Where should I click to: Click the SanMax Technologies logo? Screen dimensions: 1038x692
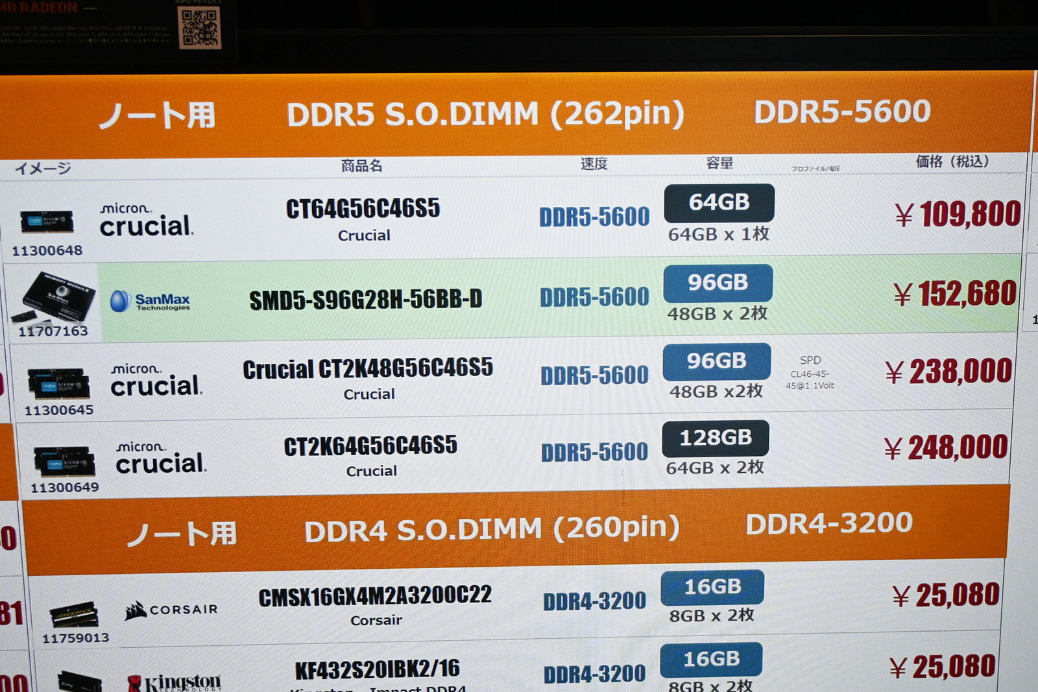(151, 301)
